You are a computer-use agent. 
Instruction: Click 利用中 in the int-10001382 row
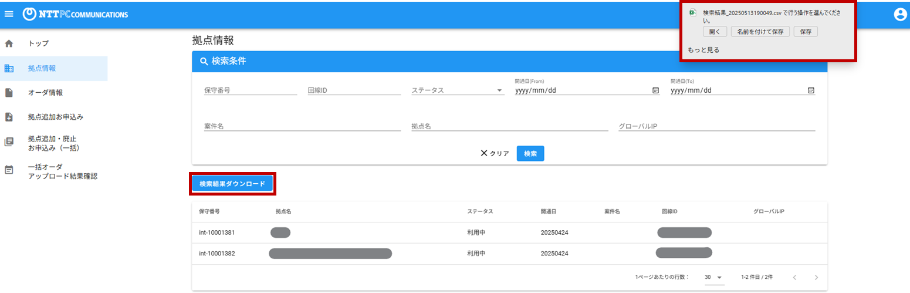point(476,254)
